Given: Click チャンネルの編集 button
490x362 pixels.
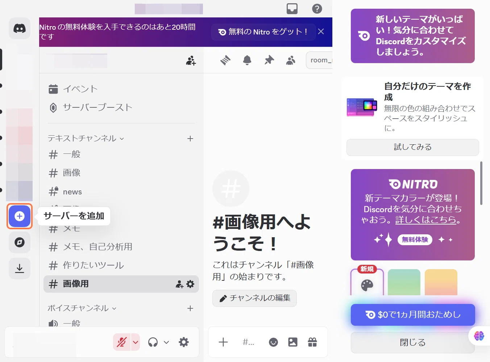Looking at the screenshot, I should (254, 298).
